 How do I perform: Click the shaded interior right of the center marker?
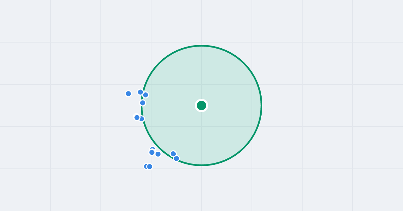click(x=232, y=105)
